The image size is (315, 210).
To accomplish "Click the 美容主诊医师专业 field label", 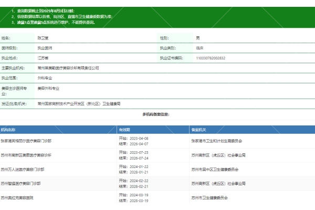I will click(x=14, y=91).
